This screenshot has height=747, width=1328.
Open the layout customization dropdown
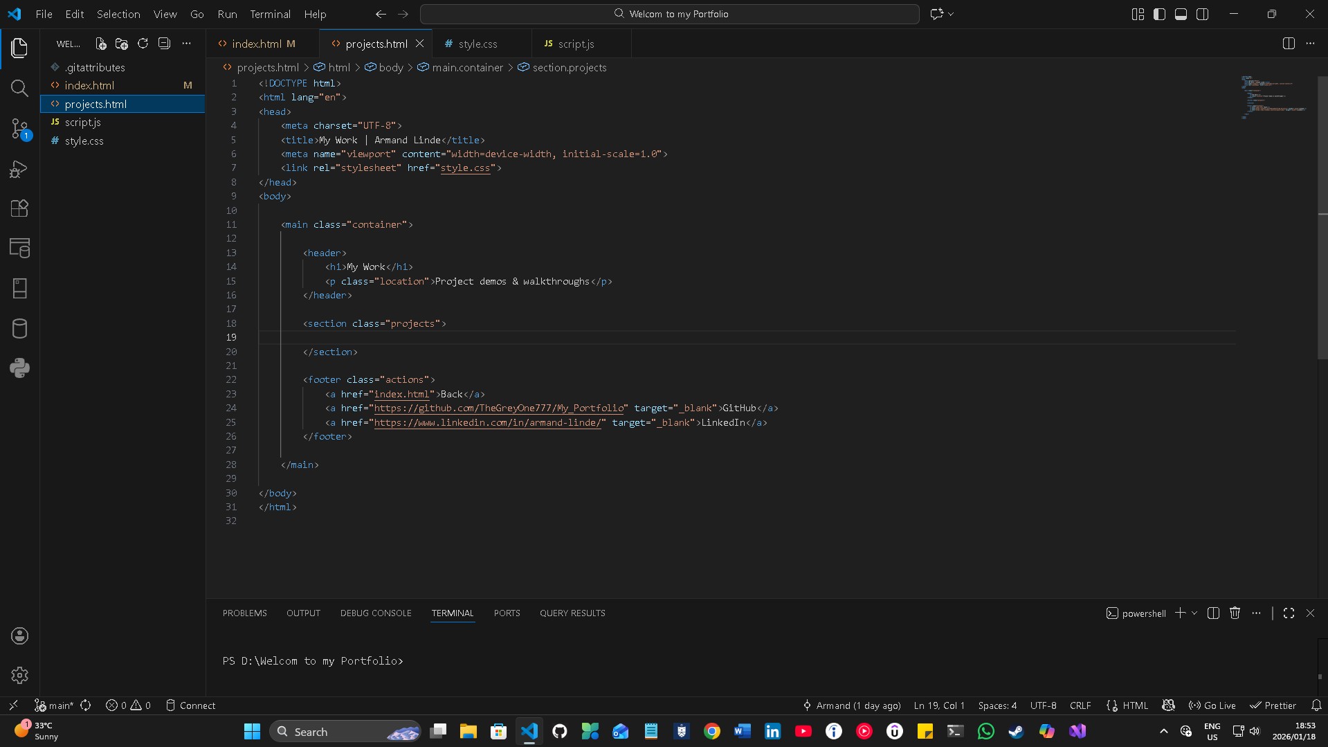1137,14
